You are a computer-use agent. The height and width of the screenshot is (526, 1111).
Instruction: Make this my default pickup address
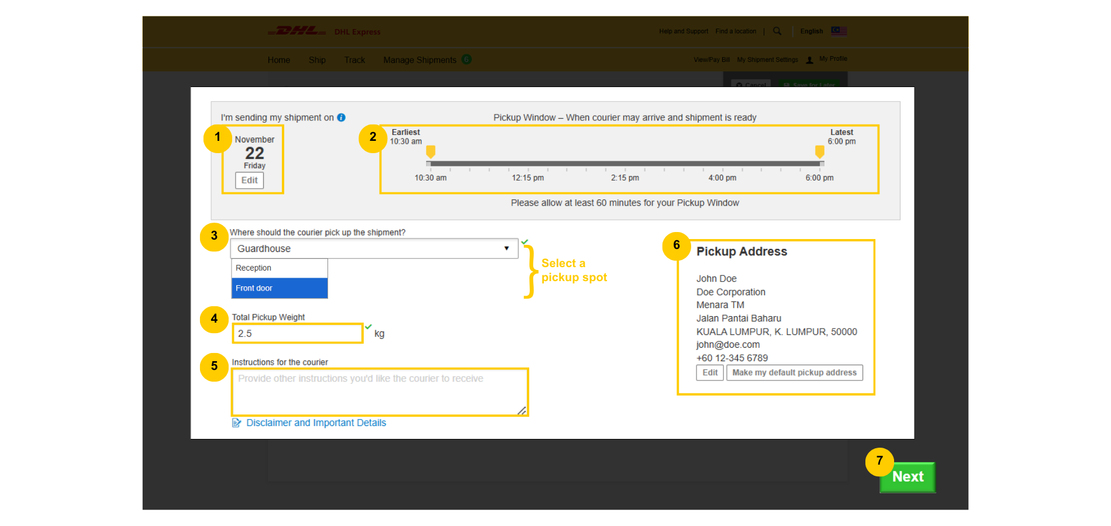(x=795, y=372)
